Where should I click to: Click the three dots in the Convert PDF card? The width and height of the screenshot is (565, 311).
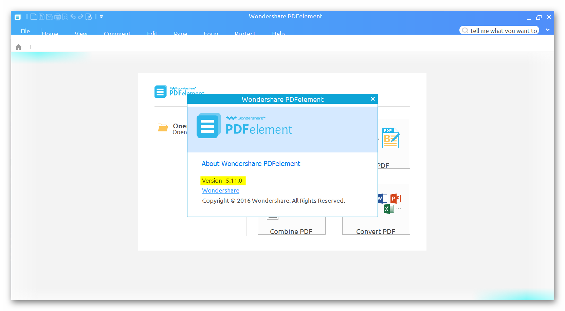(x=399, y=209)
